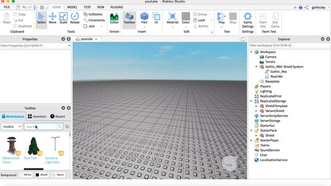The height and width of the screenshot is (186, 331).
Task: Collapse the Workspace tree node
Action: pos(251,52)
